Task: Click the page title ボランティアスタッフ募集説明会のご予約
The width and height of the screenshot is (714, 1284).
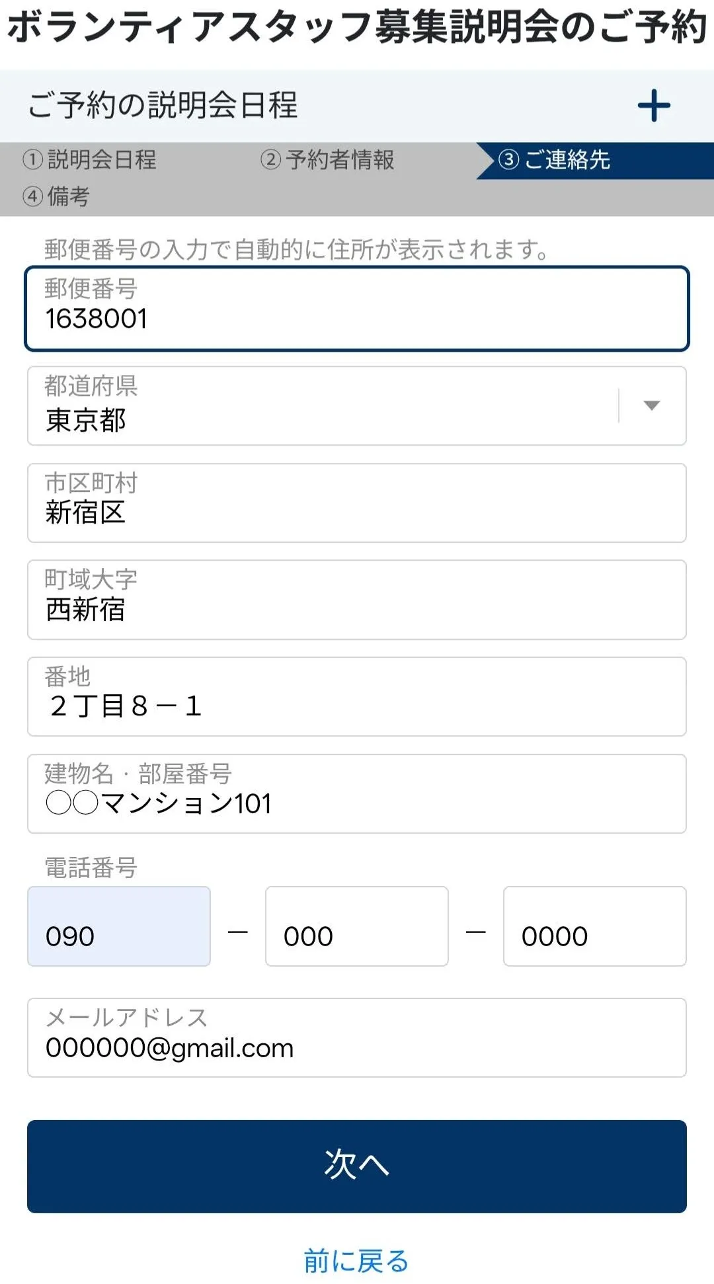Action: 357,28
